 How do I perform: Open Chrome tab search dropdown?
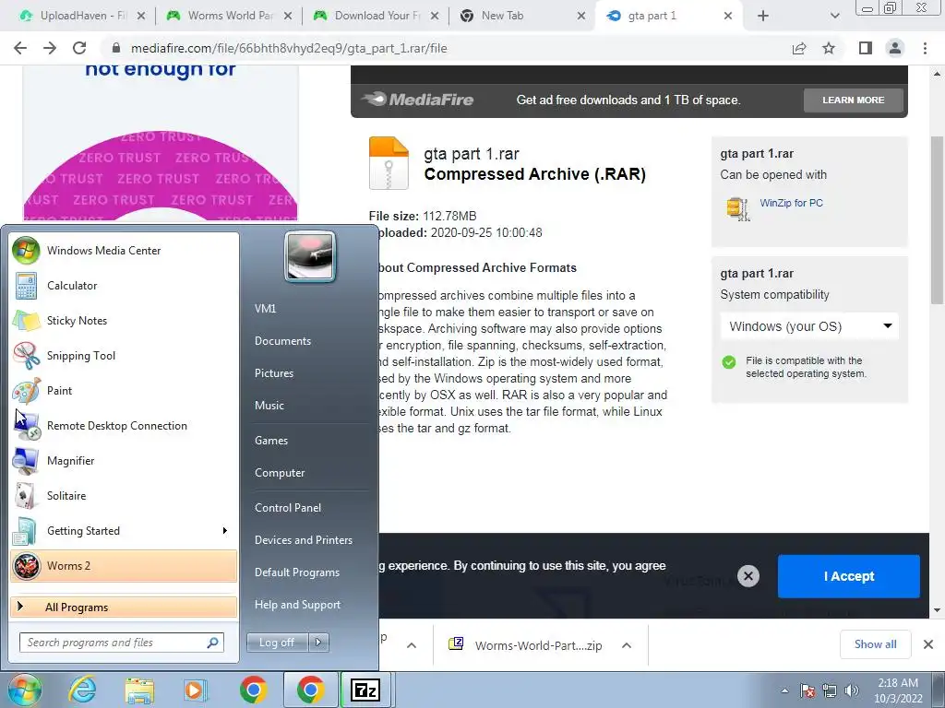click(x=834, y=16)
